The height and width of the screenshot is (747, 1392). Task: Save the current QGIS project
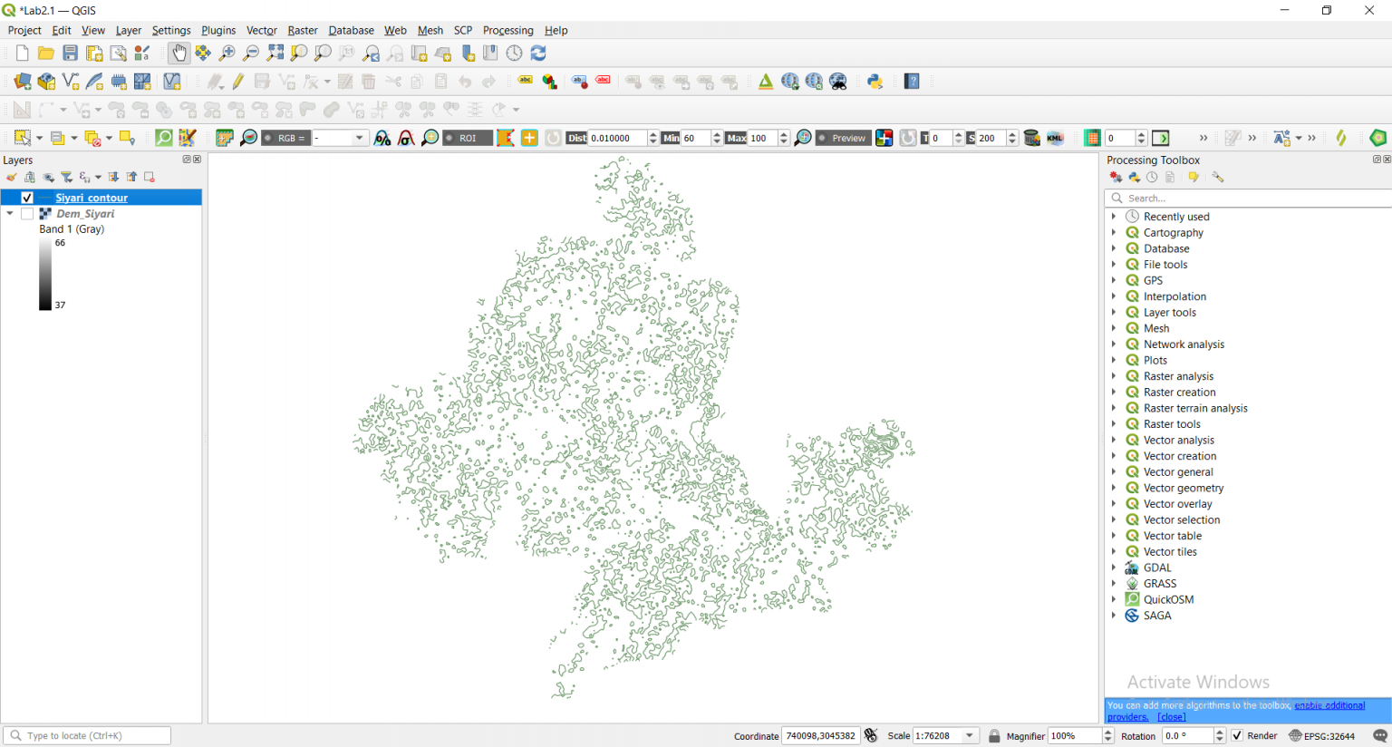tap(69, 53)
